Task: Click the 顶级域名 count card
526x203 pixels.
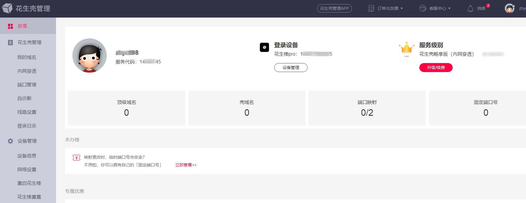Action: (127, 108)
